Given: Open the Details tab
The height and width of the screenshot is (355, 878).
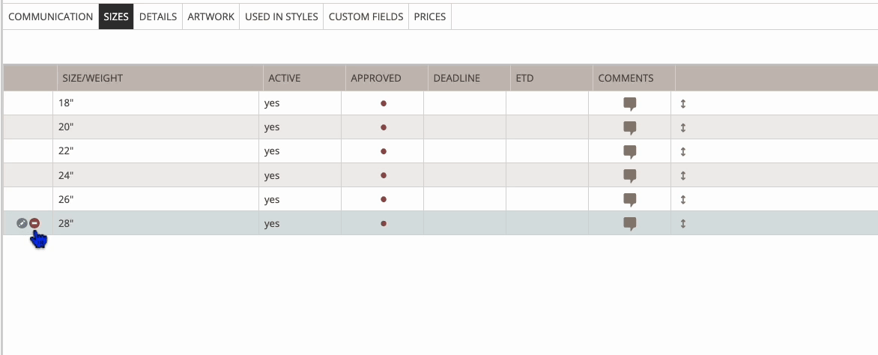Looking at the screenshot, I should tap(158, 16).
